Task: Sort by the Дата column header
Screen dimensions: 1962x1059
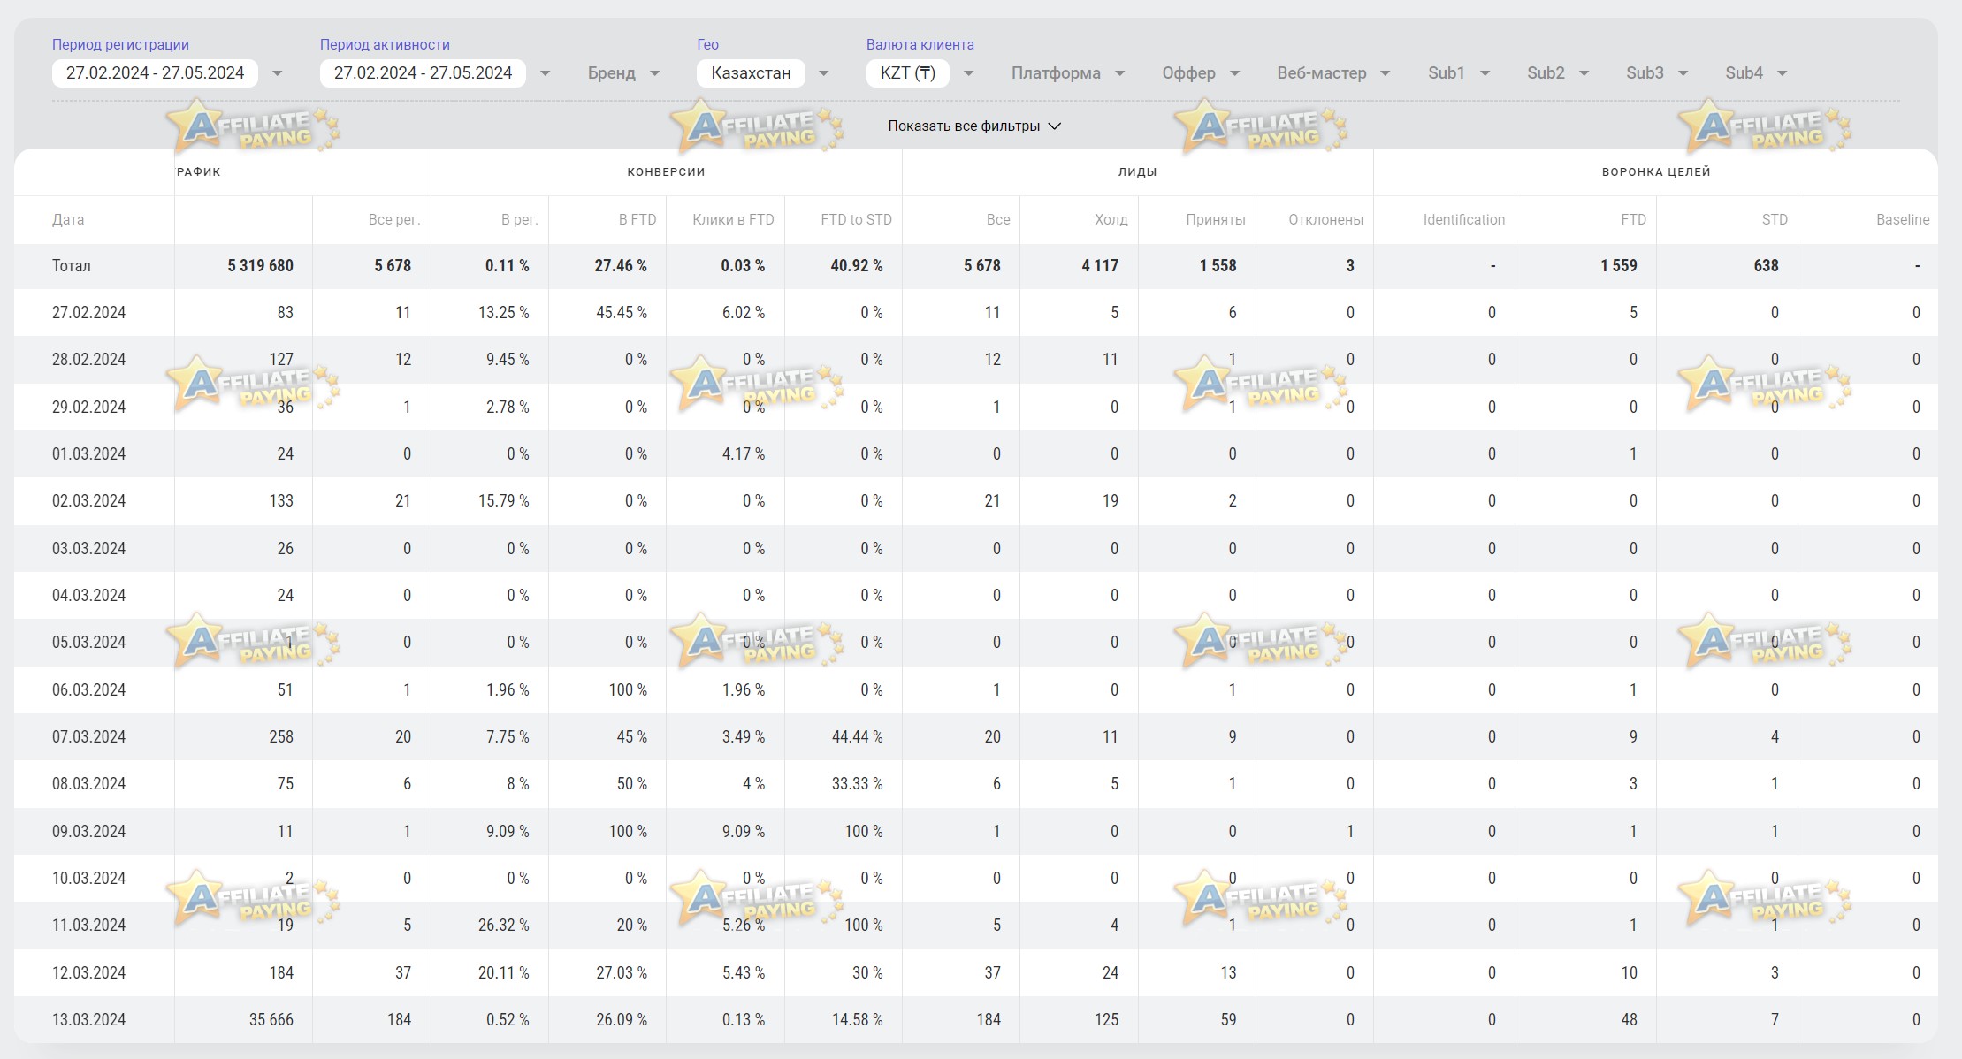Action: 68,220
